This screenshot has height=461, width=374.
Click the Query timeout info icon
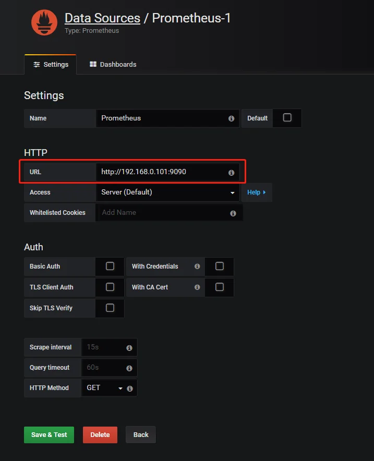pos(129,368)
